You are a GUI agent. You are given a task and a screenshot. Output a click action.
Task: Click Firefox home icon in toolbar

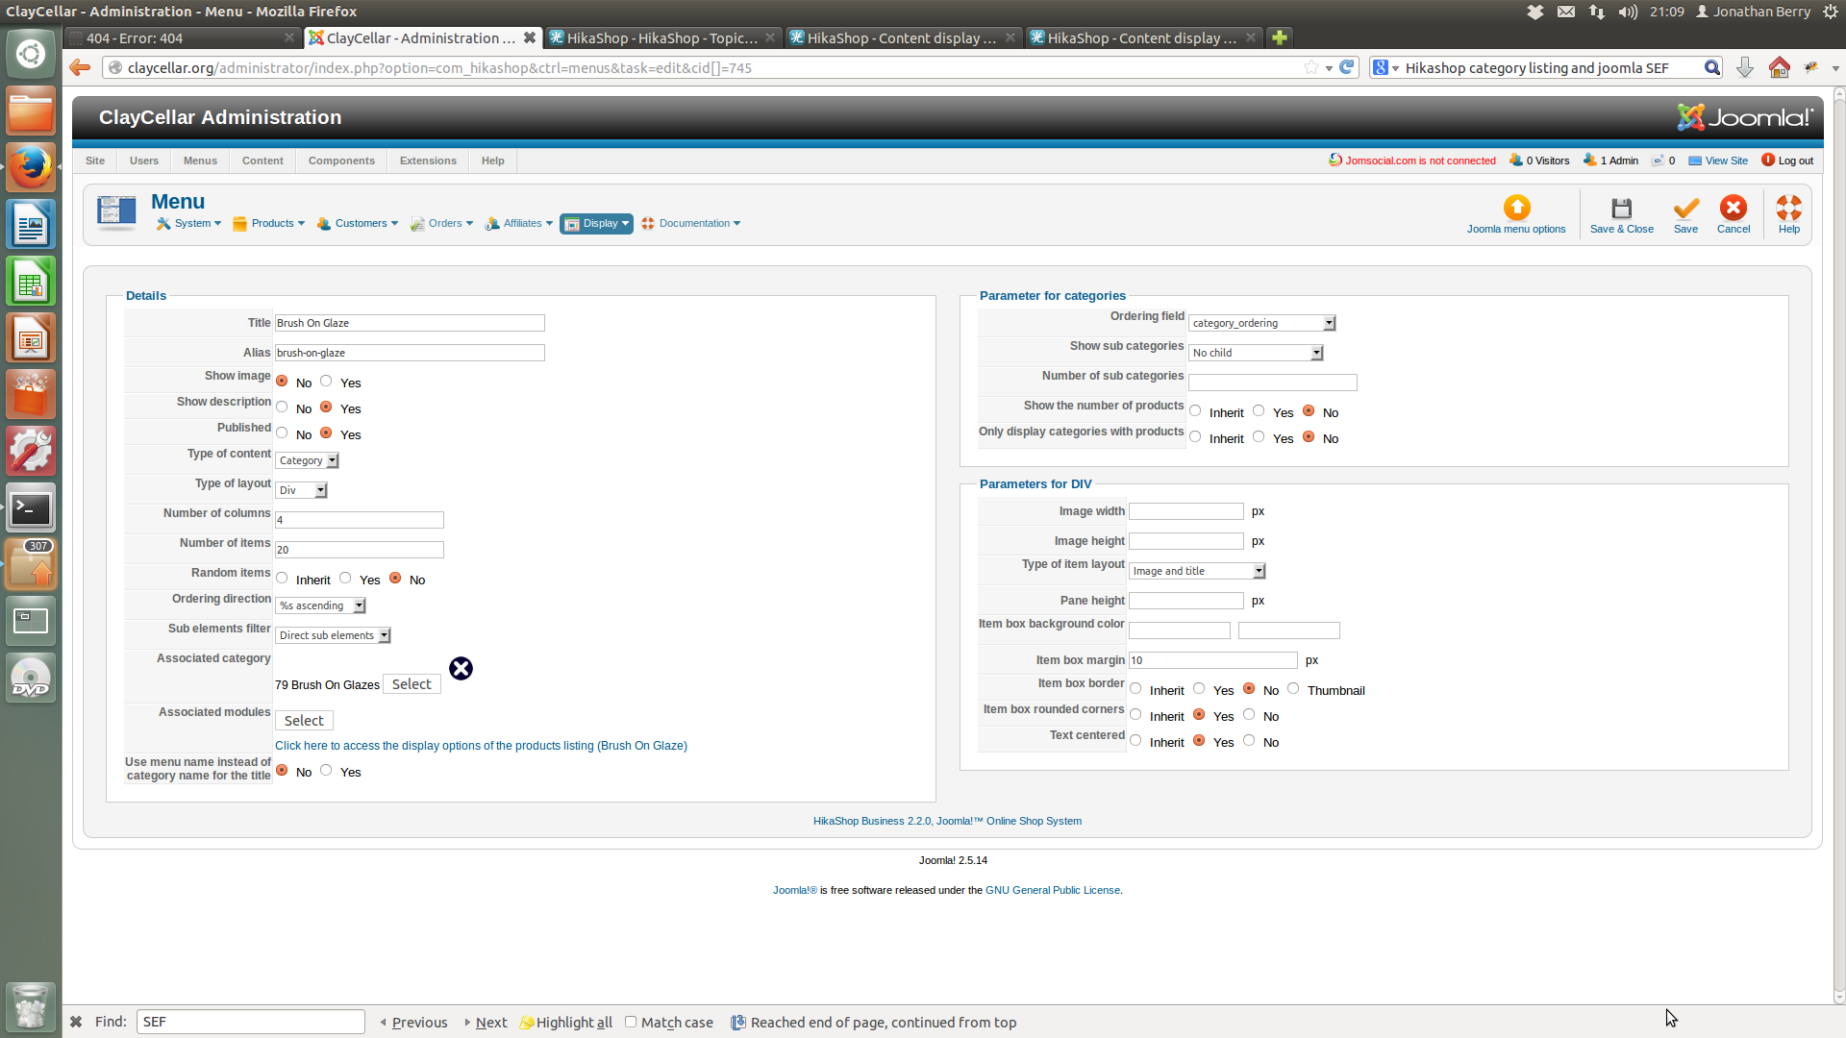[x=1779, y=67]
